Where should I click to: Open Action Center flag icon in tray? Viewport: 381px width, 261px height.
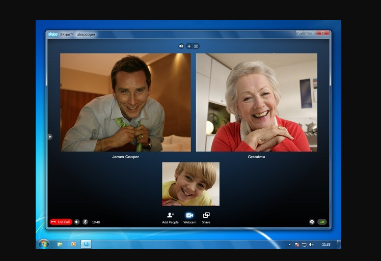(296, 245)
